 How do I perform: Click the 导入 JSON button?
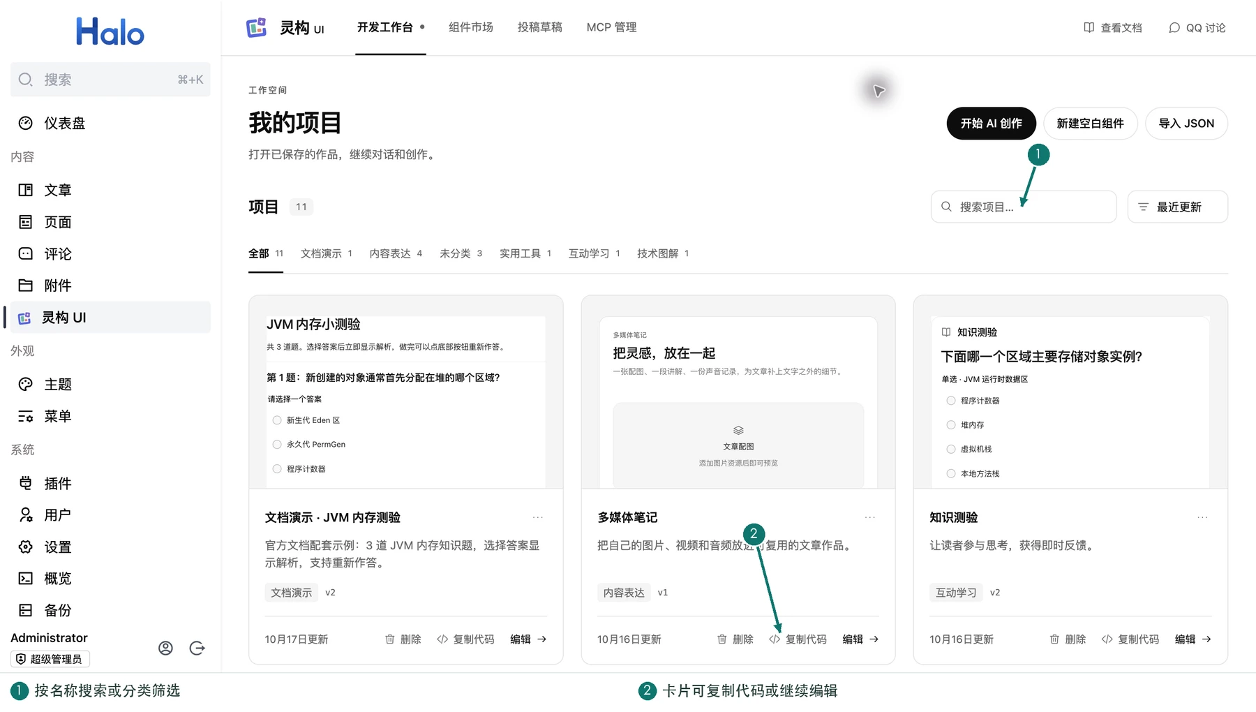click(x=1186, y=124)
